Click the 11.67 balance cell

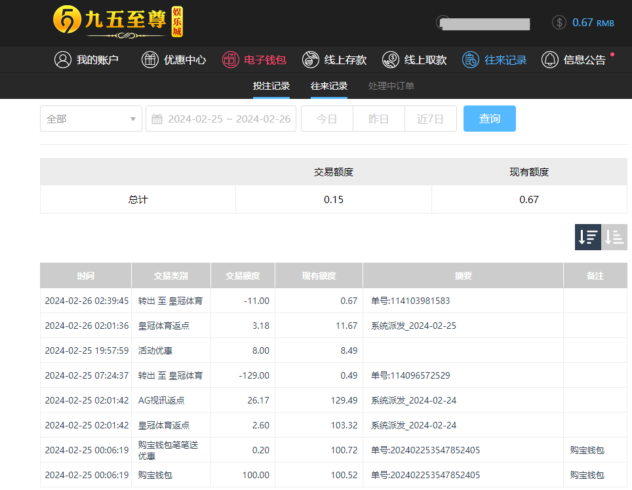coord(347,326)
